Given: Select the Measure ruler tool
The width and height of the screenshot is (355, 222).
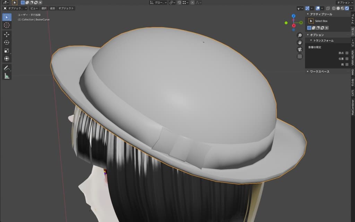Looking at the screenshot, I should [x=7, y=76].
